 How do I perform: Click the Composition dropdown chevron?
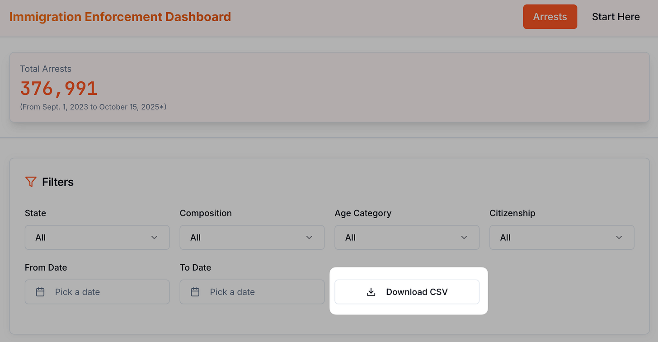(x=310, y=238)
